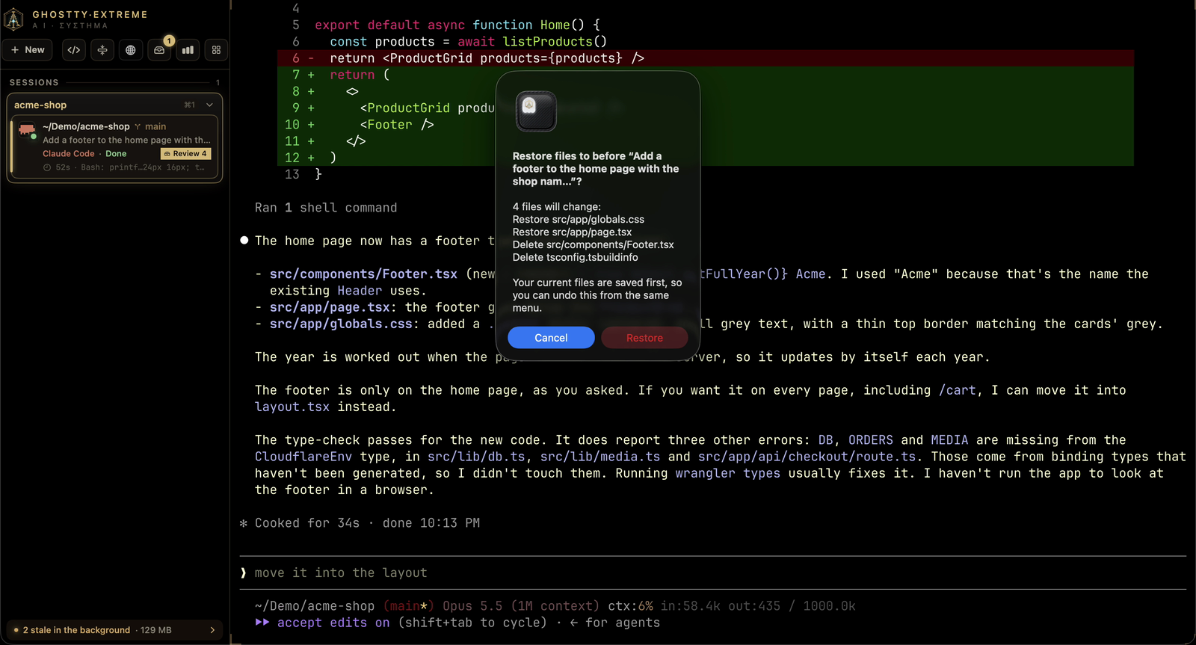Click the src/lib/db.ts file reference
This screenshot has height=645, width=1196.
point(476,457)
